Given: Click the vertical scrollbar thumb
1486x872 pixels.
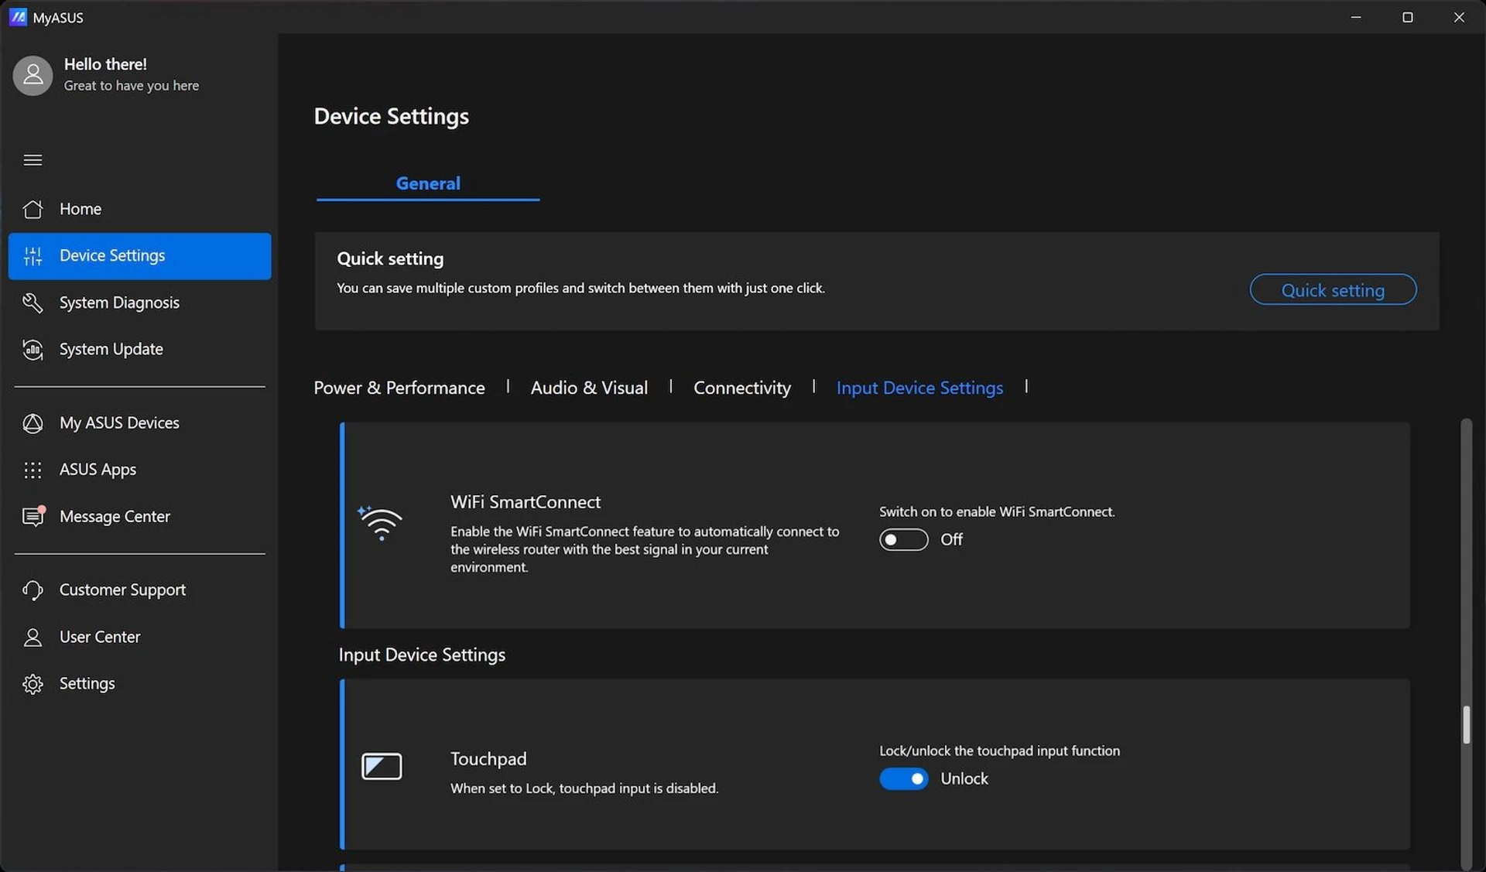Looking at the screenshot, I should pyautogui.click(x=1466, y=725).
